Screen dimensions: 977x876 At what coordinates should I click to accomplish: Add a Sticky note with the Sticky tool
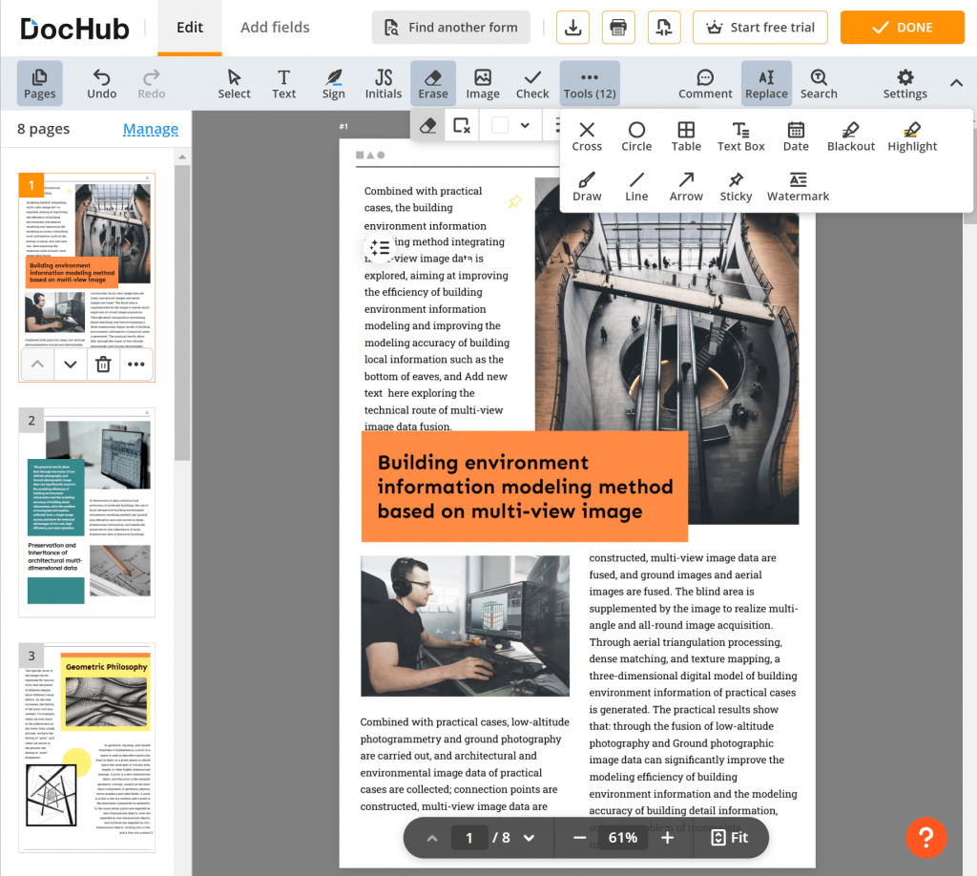coord(736,186)
